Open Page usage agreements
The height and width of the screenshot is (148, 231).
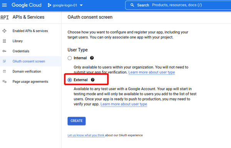(30, 82)
